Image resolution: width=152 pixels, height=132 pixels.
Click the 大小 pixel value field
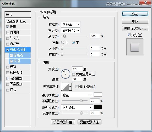click(x=95, y=48)
